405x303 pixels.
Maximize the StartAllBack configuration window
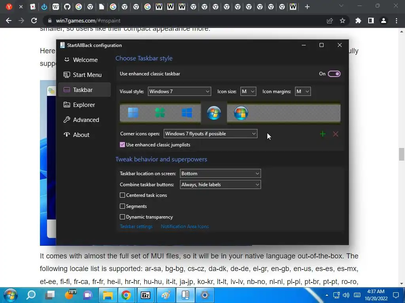tap(322, 45)
